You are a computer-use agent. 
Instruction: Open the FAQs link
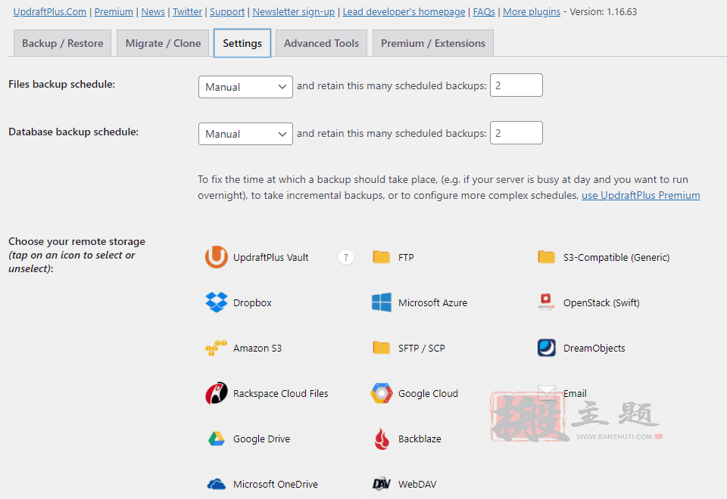tap(484, 12)
